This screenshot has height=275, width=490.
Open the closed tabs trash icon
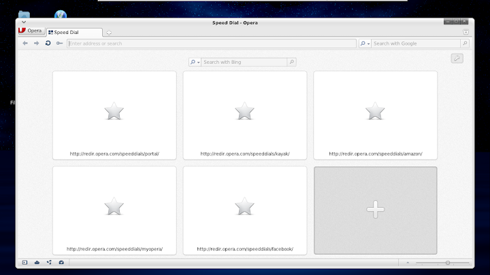point(465,32)
